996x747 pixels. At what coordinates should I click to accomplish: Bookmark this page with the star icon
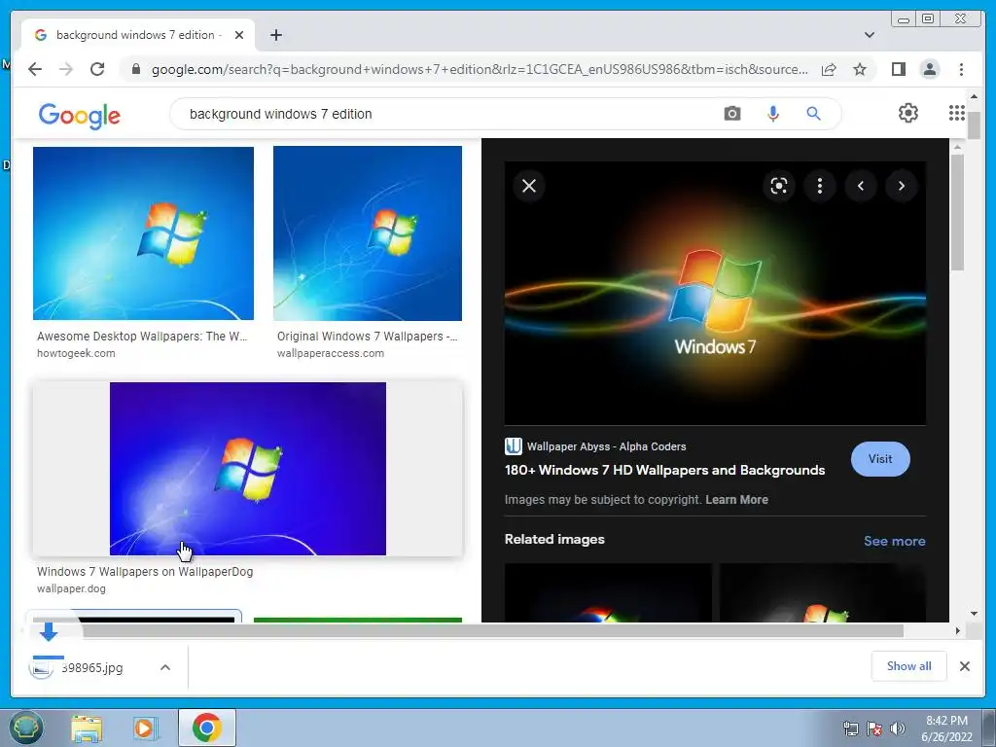860,69
